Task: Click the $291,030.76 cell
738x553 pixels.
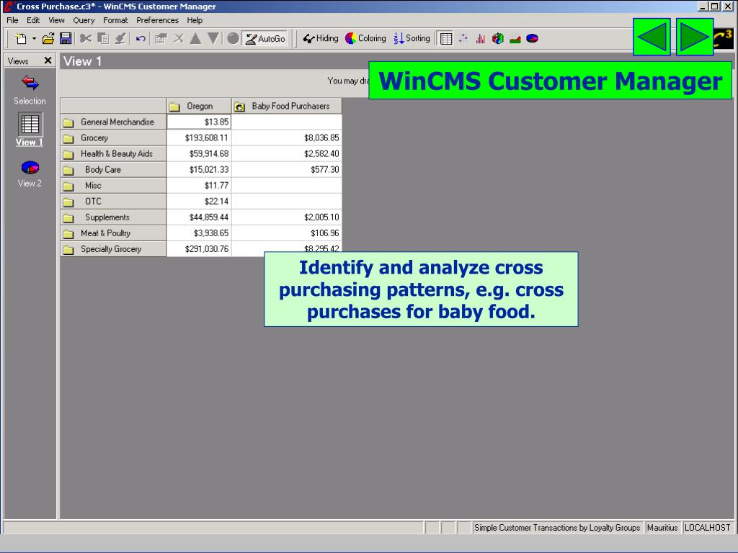Action: point(199,249)
